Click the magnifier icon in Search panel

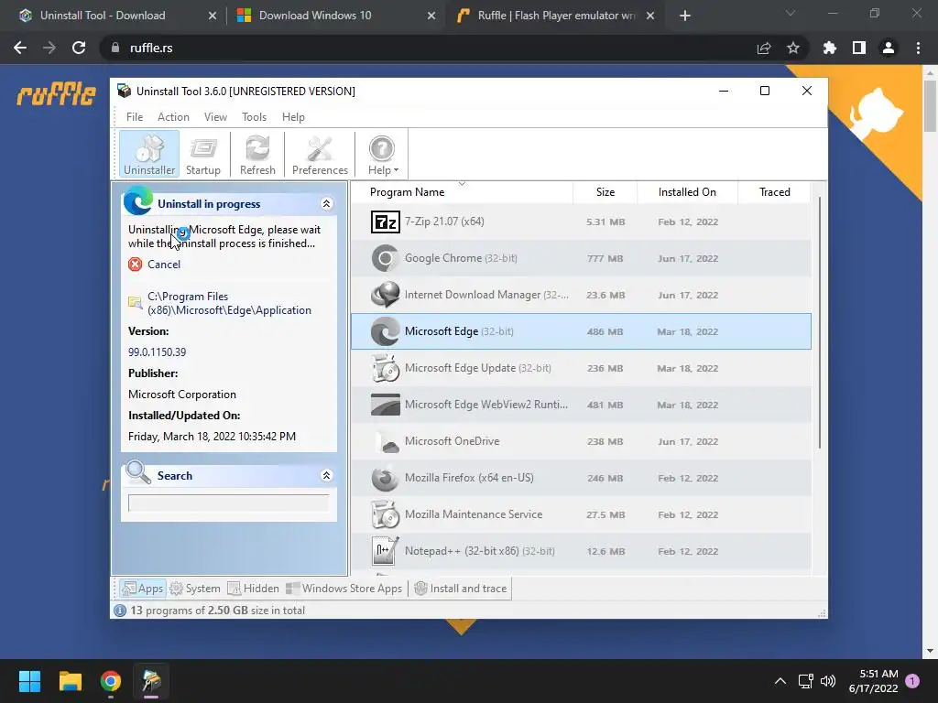pyautogui.click(x=139, y=472)
